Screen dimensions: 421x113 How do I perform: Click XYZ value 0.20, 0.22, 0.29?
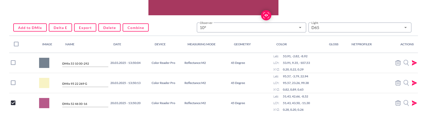click(293, 69)
